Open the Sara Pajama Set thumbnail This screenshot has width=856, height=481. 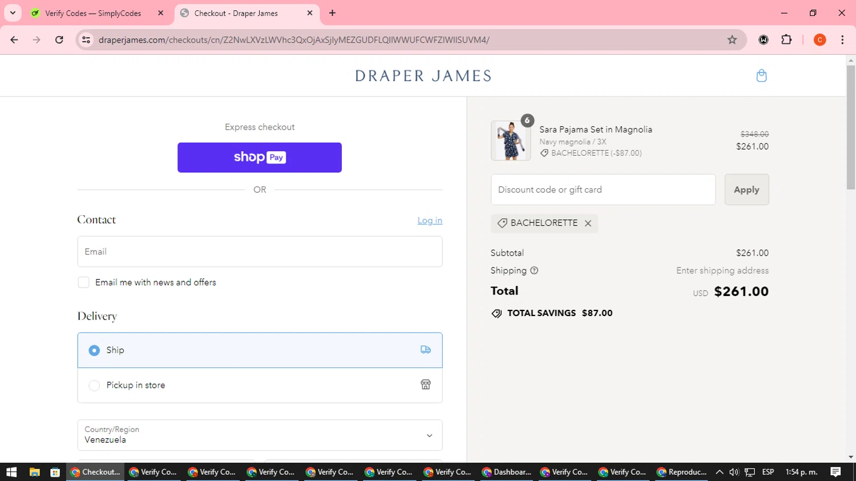tap(510, 140)
